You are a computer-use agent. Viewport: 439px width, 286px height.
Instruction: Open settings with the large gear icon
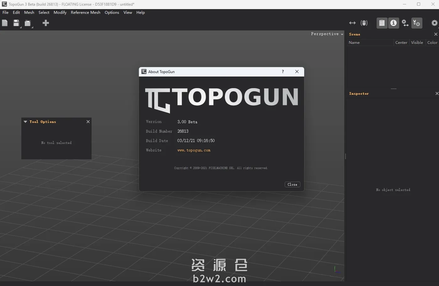click(434, 23)
